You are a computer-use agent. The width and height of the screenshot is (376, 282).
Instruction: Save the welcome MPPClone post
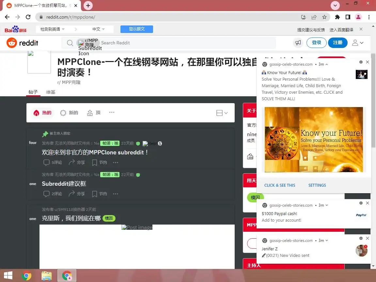pos(100,162)
